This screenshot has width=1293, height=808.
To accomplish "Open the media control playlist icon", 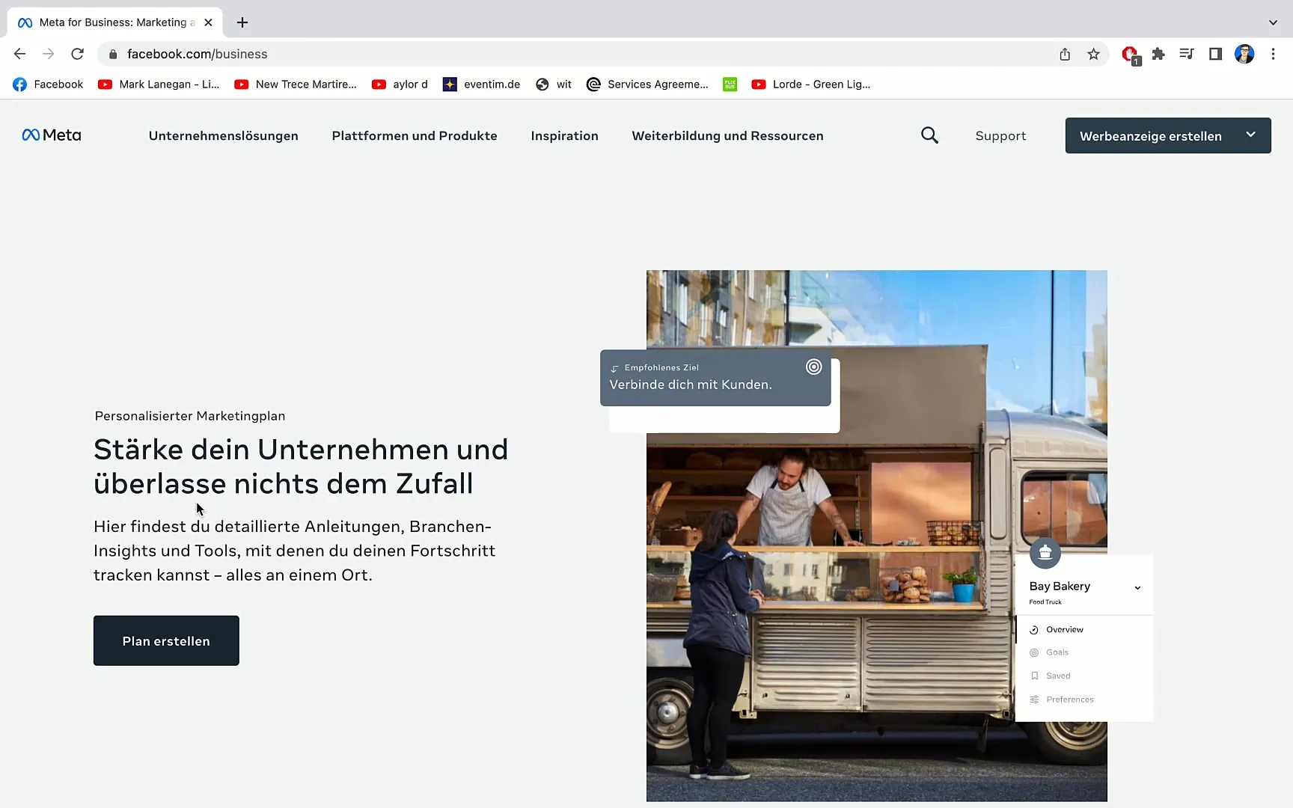I will click(1187, 54).
